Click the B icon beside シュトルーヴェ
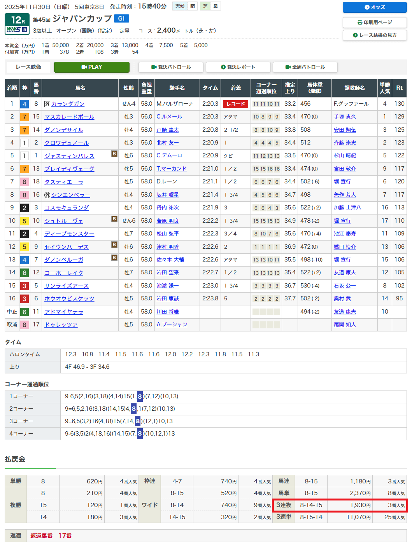Viewport: 412px width, 544px height. [x=114, y=219]
